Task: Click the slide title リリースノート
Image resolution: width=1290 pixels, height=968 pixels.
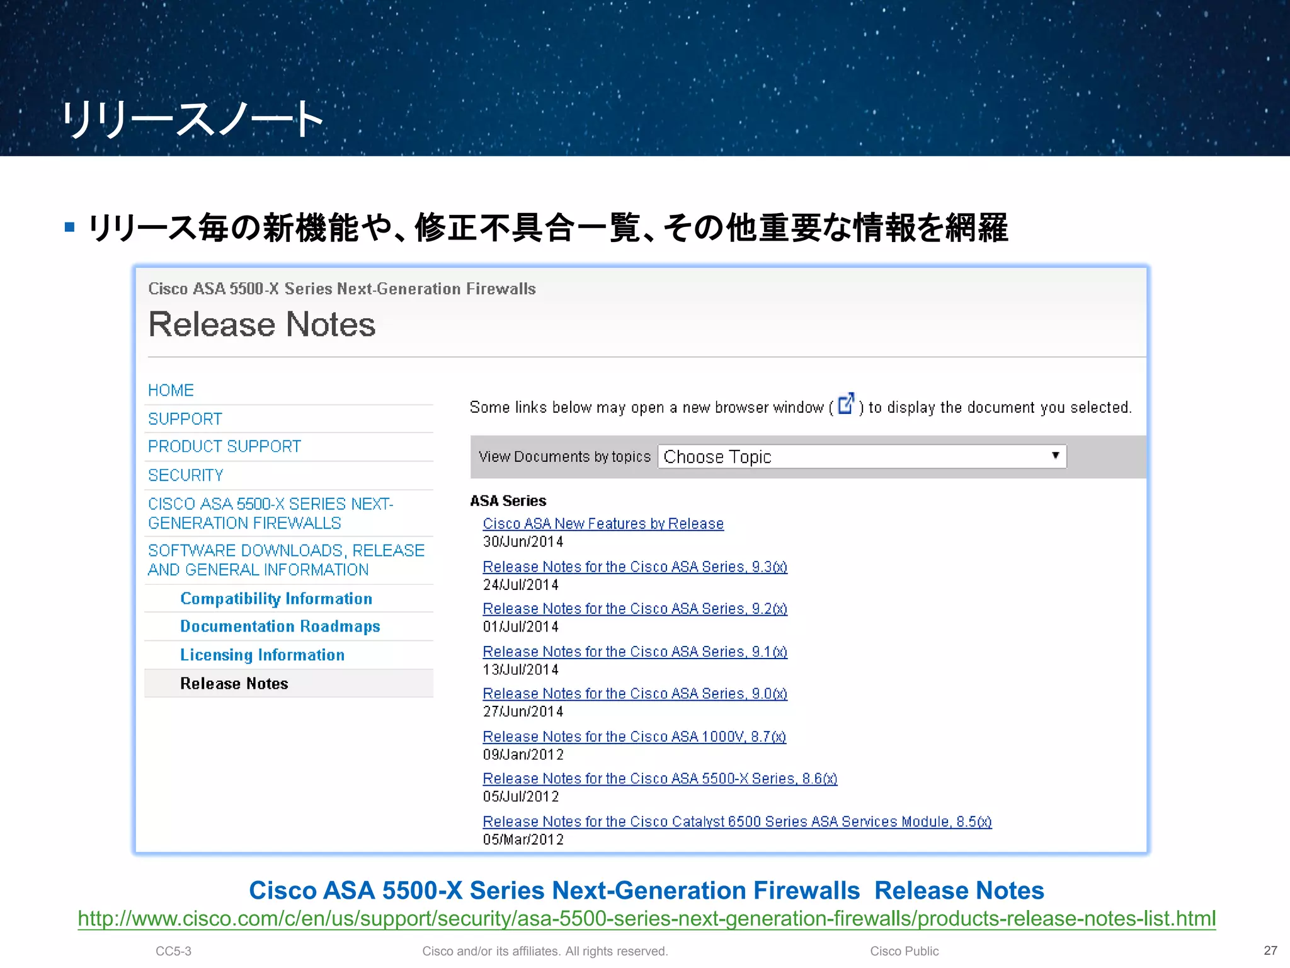Action: click(192, 119)
